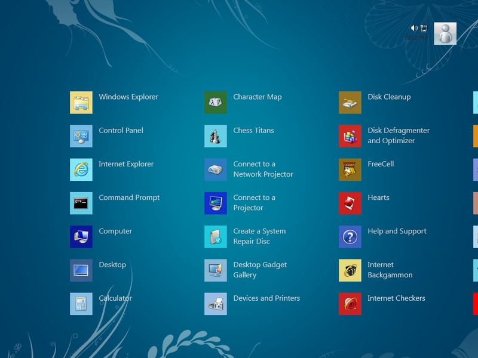Click the volume speaker icon

(x=414, y=28)
